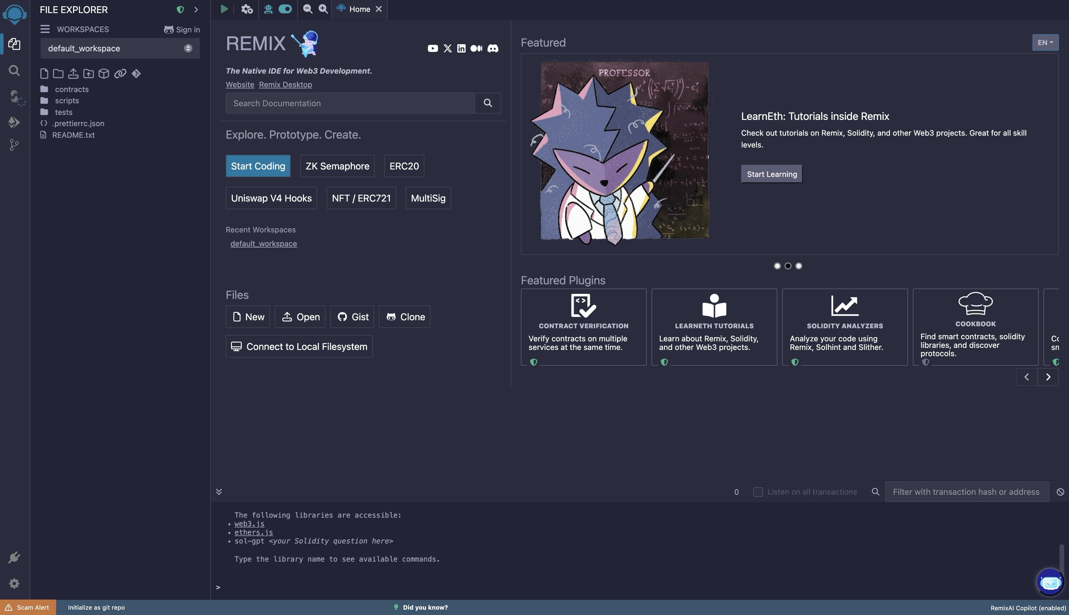Click Sign in with GitHub
This screenshot has width=1069, height=615.
[182, 30]
